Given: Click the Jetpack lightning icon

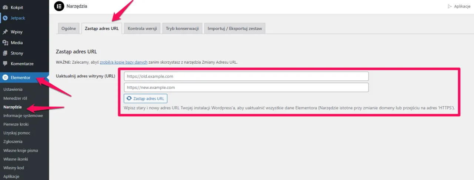Looking at the screenshot, I should (x=5, y=18).
